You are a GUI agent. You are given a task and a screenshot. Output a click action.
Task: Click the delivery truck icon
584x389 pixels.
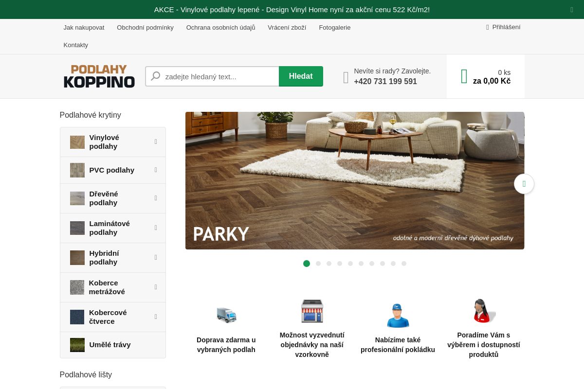pos(226,315)
